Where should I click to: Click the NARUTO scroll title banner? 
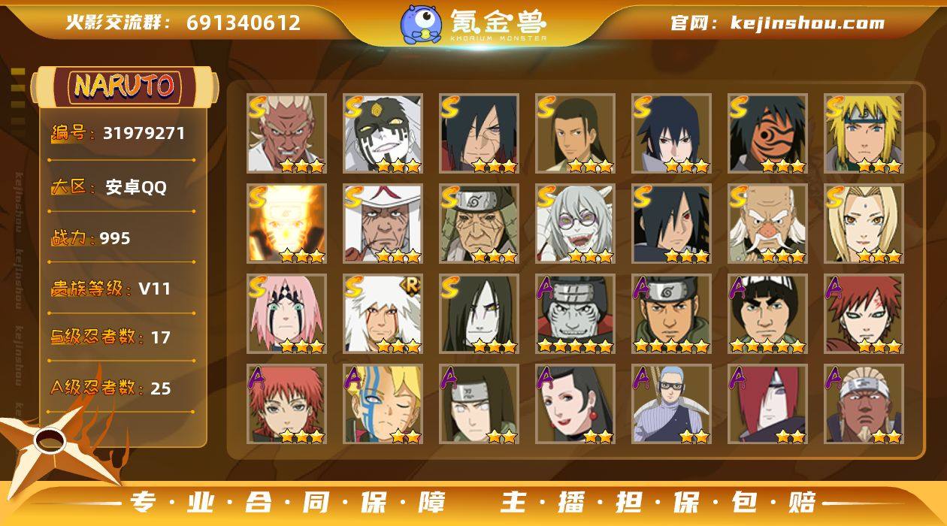(x=124, y=86)
